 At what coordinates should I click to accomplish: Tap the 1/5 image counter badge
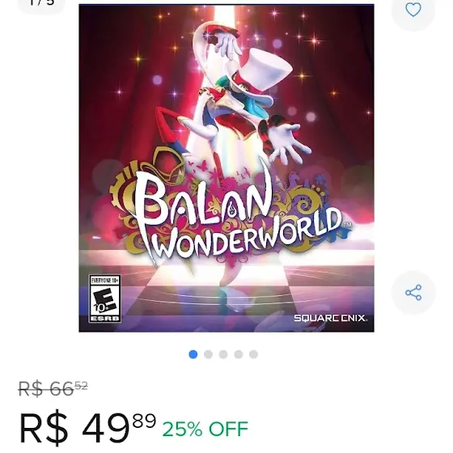tap(41, 3)
